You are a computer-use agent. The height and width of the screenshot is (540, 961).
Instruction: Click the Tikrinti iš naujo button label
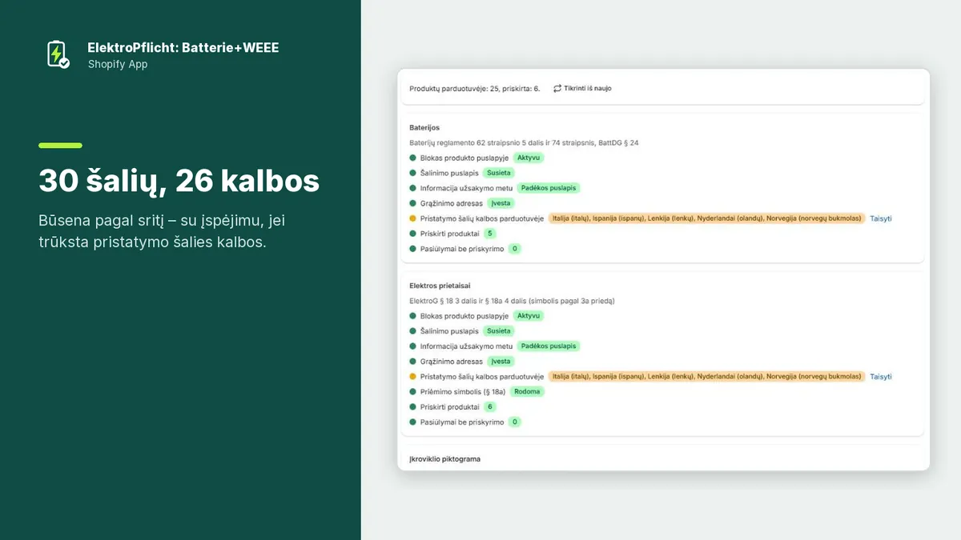pos(588,88)
